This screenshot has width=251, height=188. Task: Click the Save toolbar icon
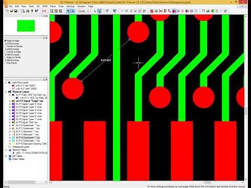(16, 11)
